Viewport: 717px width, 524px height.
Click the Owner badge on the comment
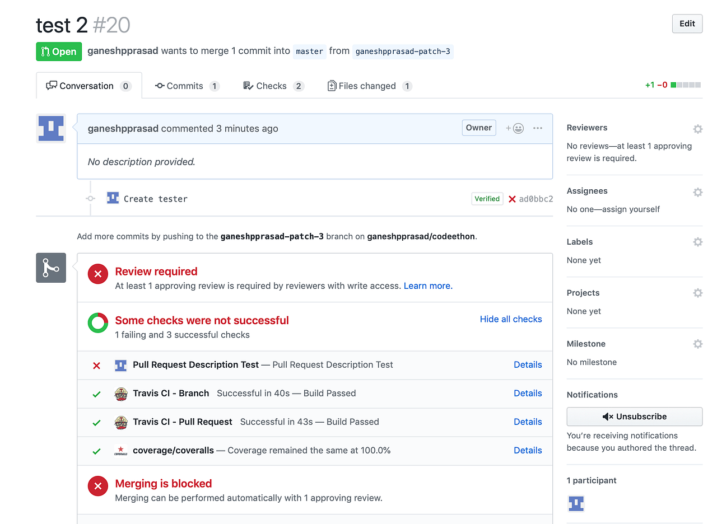pos(479,128)
